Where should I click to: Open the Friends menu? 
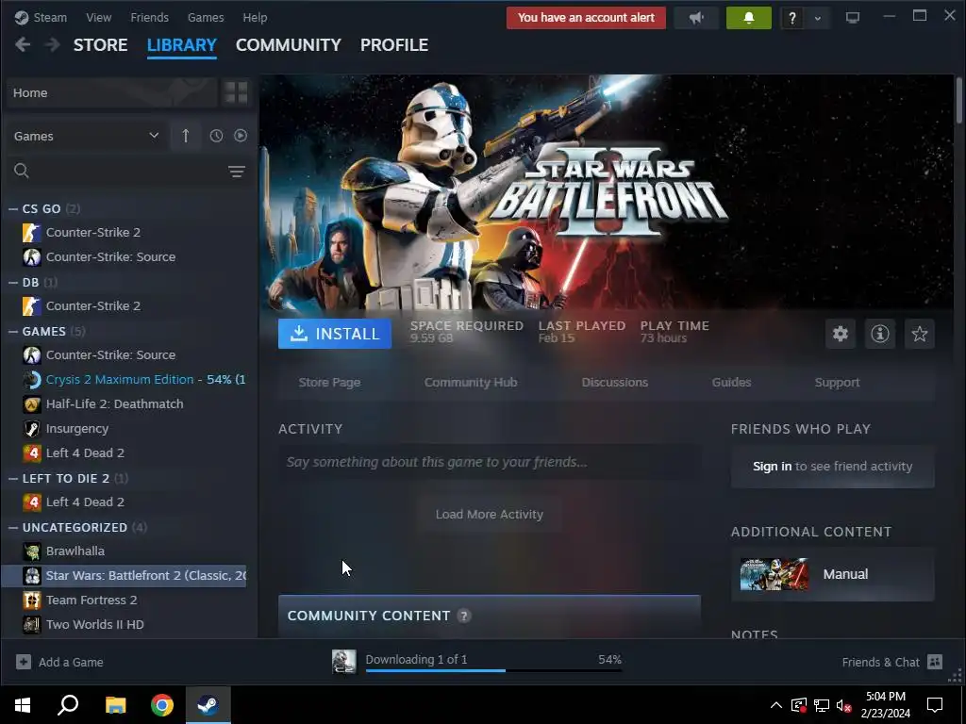pyautogui.click(x=150, y=17)
